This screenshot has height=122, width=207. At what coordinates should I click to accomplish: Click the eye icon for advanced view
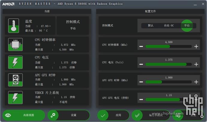point(8,115)
